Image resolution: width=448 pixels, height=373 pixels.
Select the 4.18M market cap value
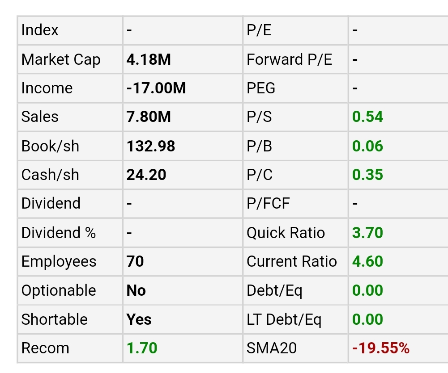point(149,59)
